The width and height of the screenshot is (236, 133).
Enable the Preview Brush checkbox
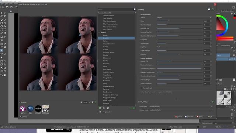tap(141, 88)
